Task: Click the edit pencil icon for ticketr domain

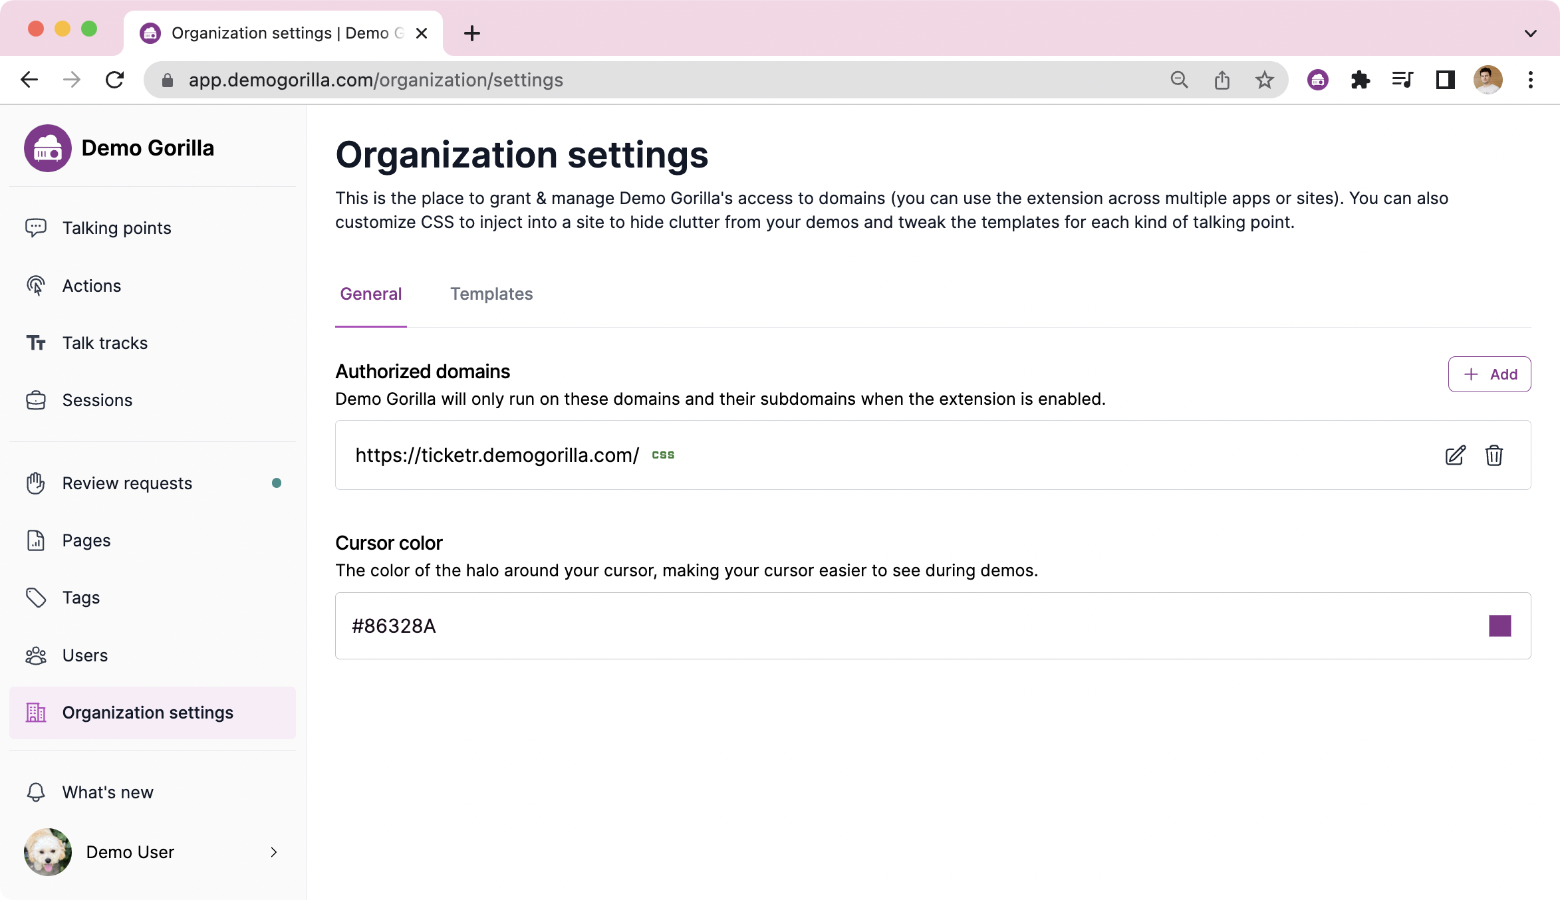Action: coord(1455,455)
